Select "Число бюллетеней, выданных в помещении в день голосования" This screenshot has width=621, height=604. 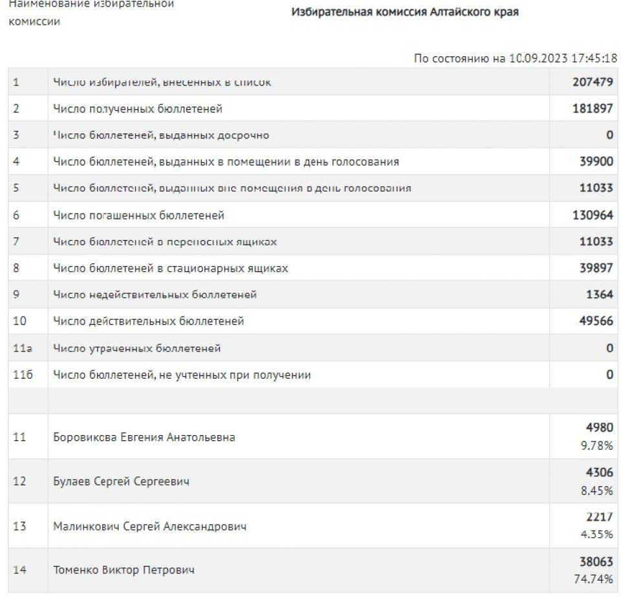click(x=226, y=162)
